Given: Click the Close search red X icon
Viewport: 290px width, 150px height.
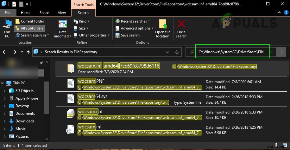Looking at the screenshot, I should pos(181,24).
